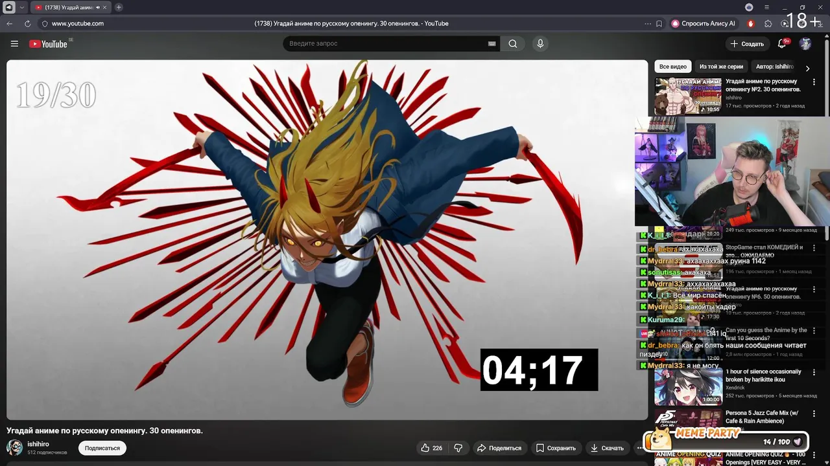Open the address bar three-dot menu
Image resolution: width=830 pixels, height=466 pixels.
[x=648, y=23]
